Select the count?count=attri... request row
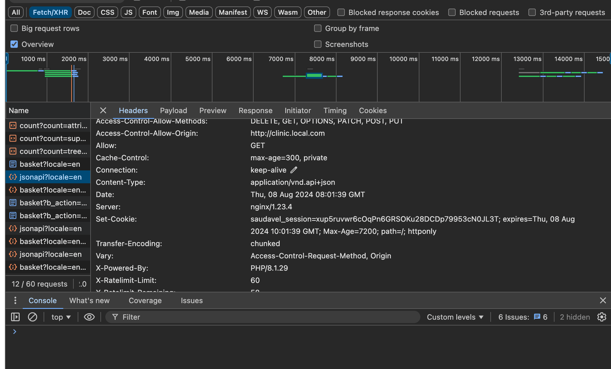This screenshot has height=369, width=611. point(48,125)
